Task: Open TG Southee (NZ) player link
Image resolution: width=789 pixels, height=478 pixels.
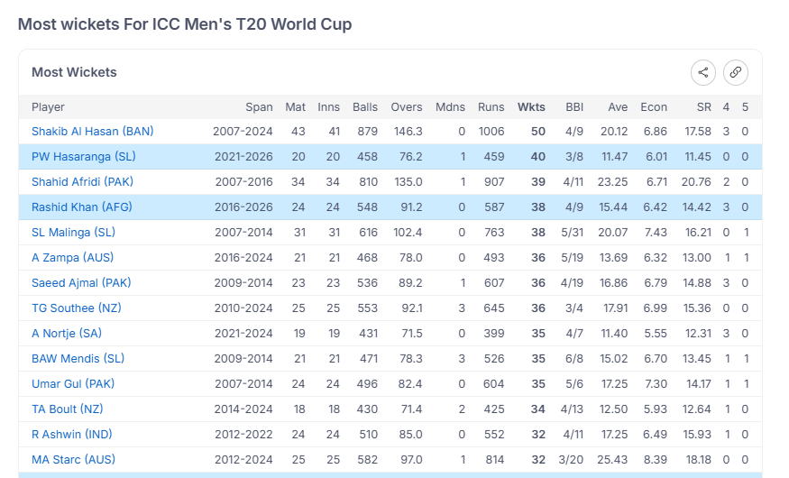Action: pyautogui.click(x=76, y=308)
